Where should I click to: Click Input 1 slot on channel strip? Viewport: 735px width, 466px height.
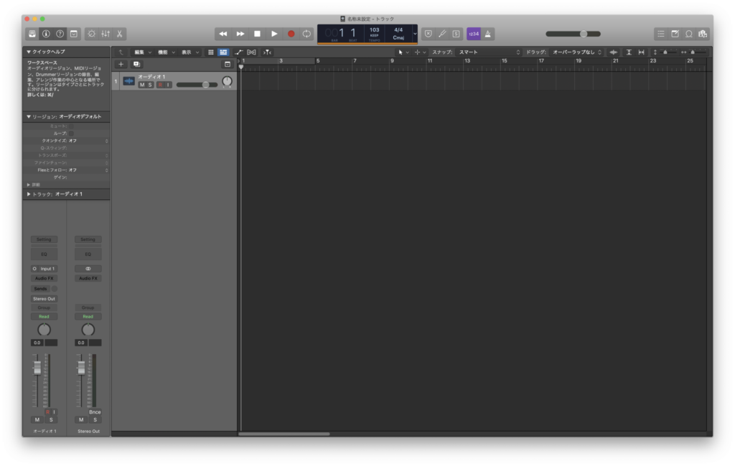47,269
